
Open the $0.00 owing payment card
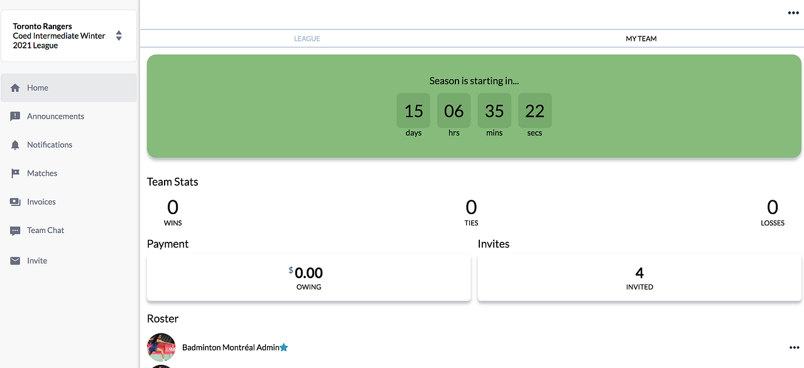point(308,278)
